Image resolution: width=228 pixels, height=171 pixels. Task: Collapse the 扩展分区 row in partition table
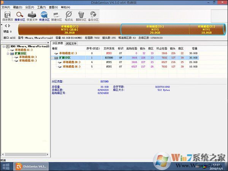pos(53,58)
